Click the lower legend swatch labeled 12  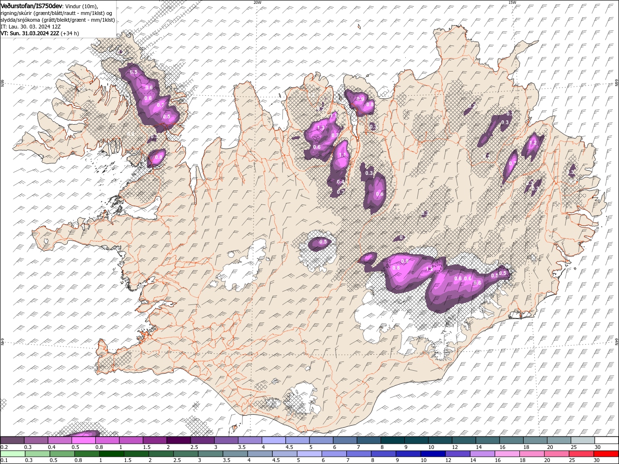point(457,454)
